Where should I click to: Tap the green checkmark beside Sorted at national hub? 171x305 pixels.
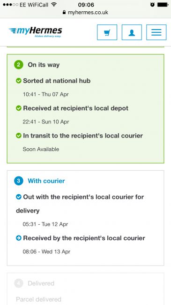point(19,81)
